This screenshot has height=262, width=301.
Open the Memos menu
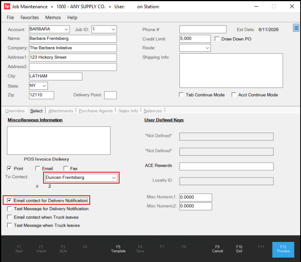tap(53, 18)
